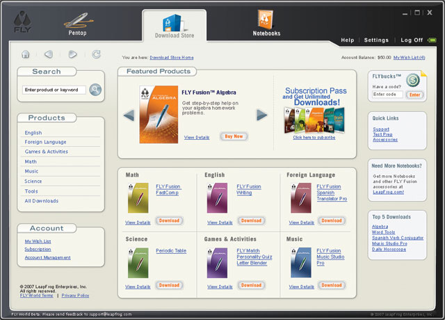Click the refresh page icon

96,54
